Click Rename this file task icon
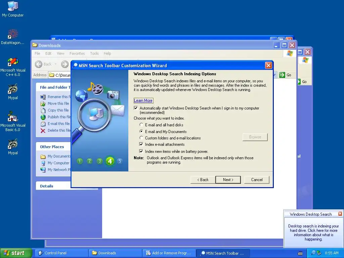This screenshot has height=258, width=344. click(x=43, y=97)
